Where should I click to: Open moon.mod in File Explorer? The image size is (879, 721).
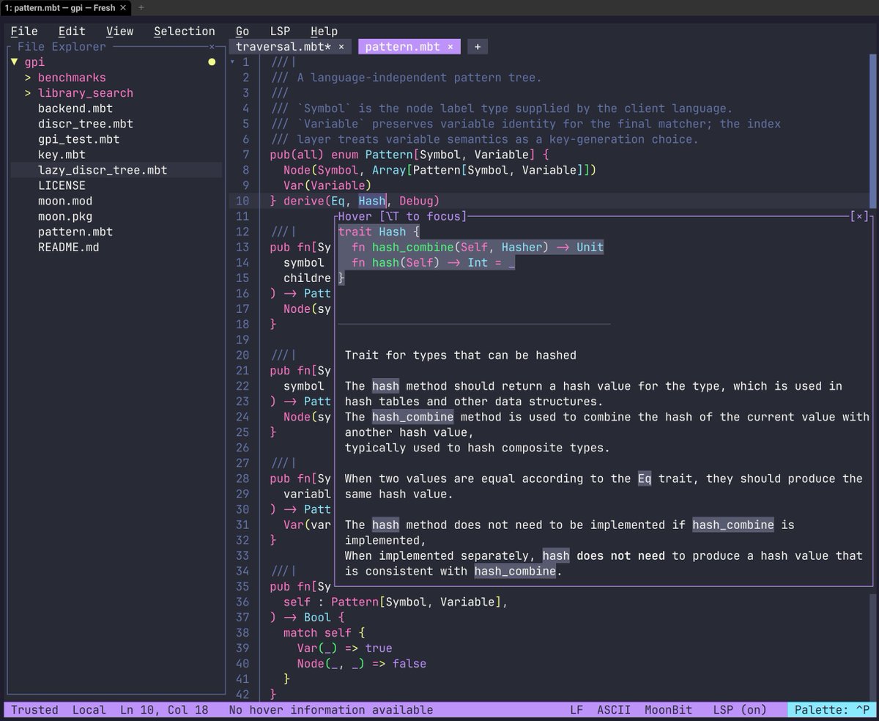pyautogui.click(x=65, y=201)
